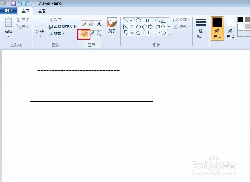Choose the Line shape
The width and height of the screenshot is (250, 182).
click(x=126, y=21)
